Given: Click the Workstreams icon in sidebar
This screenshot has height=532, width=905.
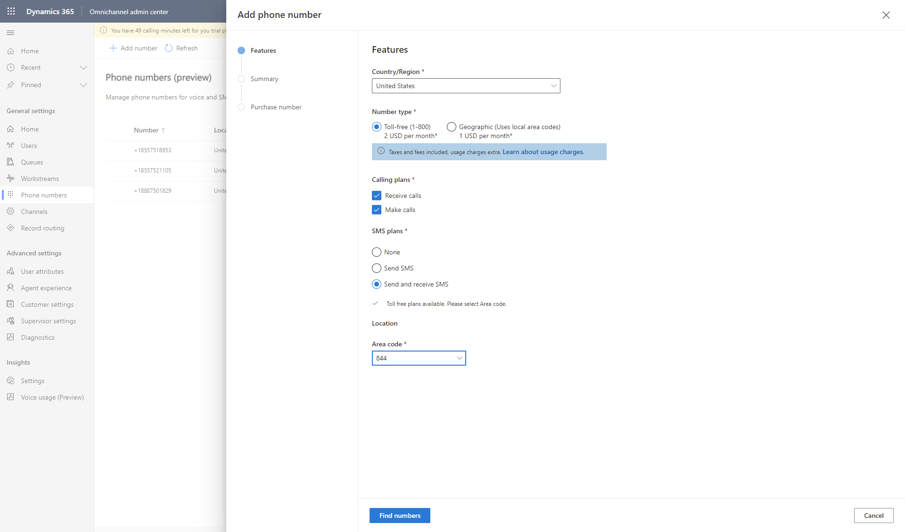Looking at the screenshot, I should click(10, 179).
